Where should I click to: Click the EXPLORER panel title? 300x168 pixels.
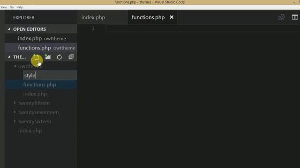pyautogui.click(x=24, y=18)
